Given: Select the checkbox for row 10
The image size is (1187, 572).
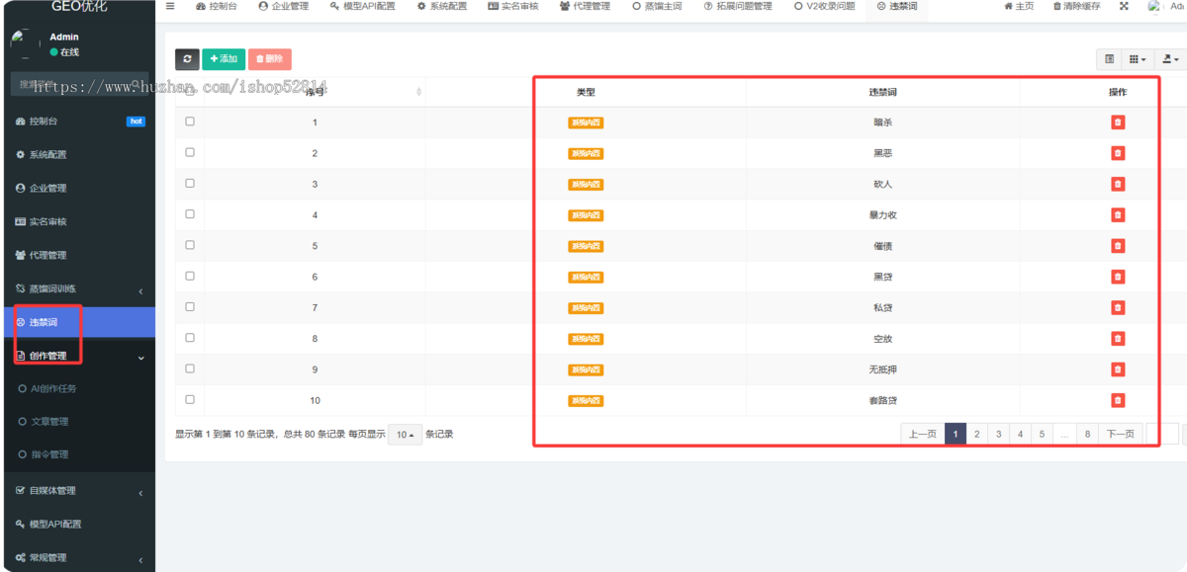Looking at the screenshot, I should [x=190, y=399].
